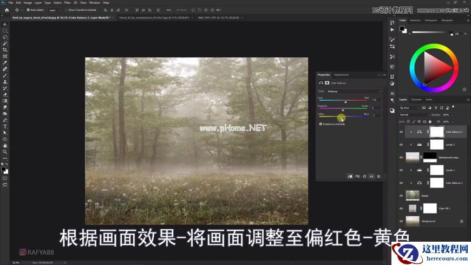Select the Rectangular Marquee tool

[x=5, y=31]
